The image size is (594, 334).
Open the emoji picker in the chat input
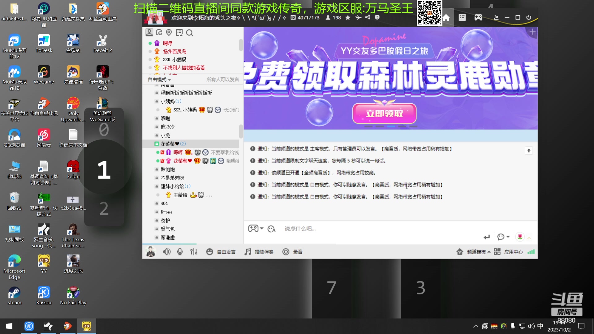pyautogui.click(x=272, y=229)
